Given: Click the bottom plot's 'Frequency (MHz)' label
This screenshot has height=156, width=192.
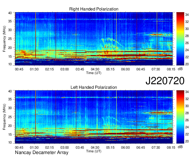Looking at the screenshot, I should pos(4,117).
